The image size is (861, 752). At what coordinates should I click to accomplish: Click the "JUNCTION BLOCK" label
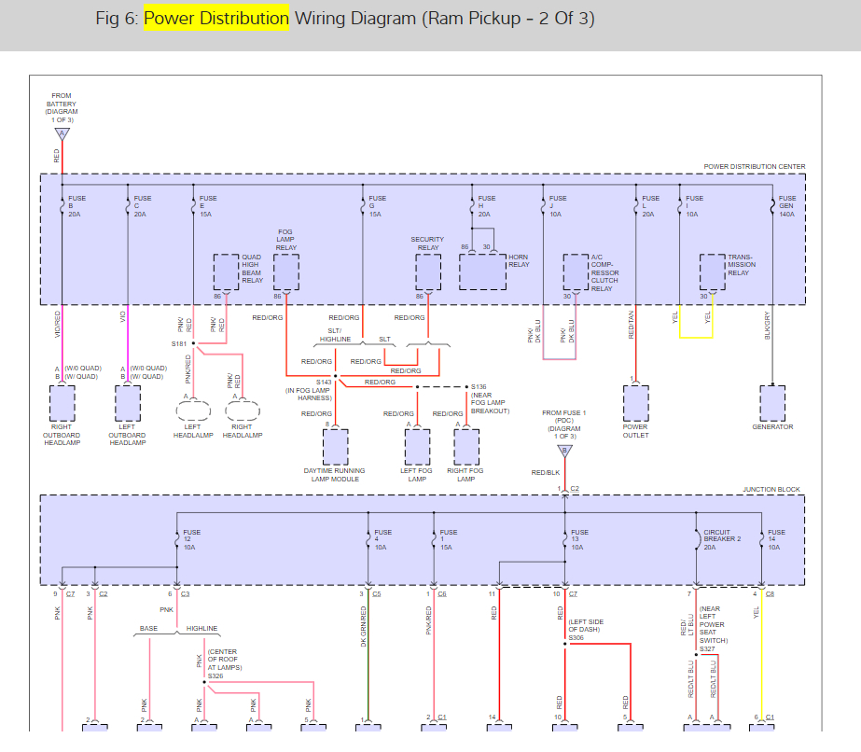pyautogui.click(x=771, y=489)
